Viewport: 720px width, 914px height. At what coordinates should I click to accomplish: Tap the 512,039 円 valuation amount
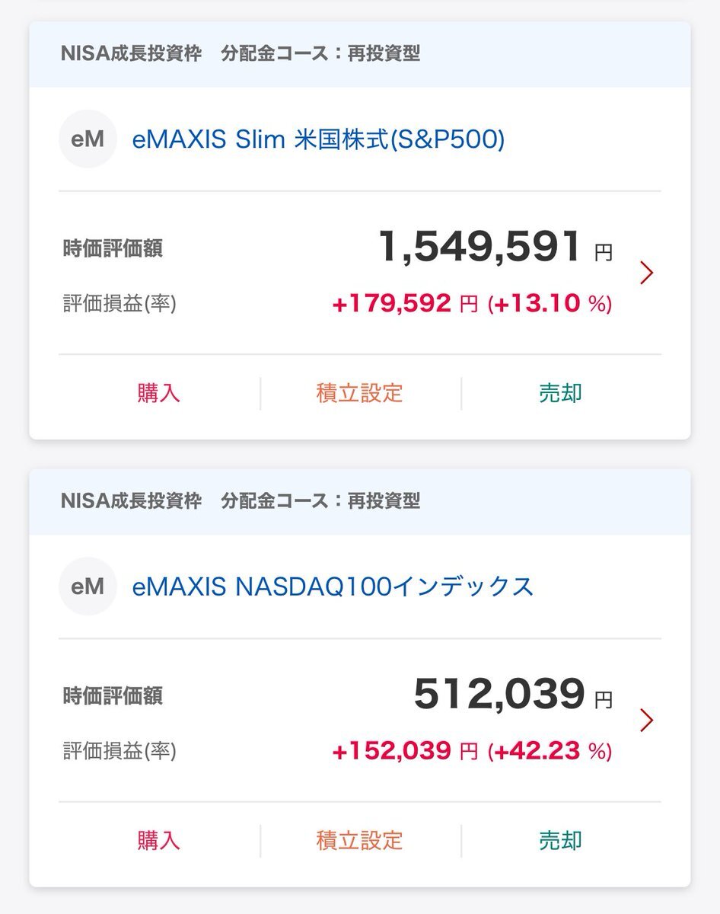(512, 695)
